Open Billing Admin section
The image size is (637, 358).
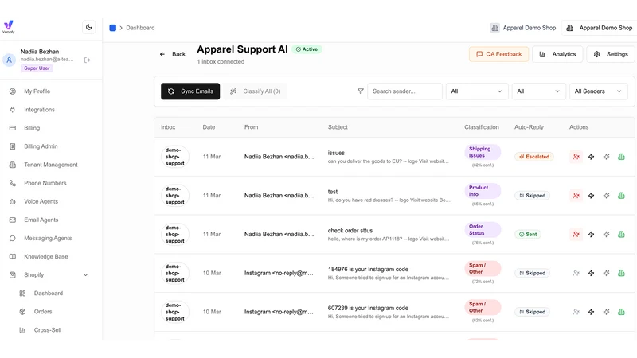pos(41,146)
